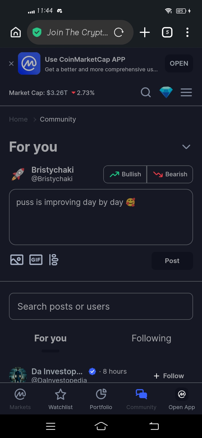This screenshot has height=438, width=202.
Task: Expand the For you heading chevron
Action: point(186,147)
